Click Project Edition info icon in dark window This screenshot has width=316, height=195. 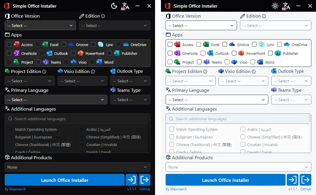(x=44, y=72)
